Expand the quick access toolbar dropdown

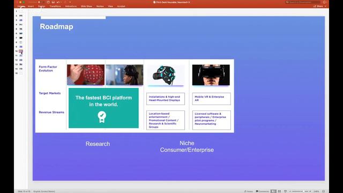[70, 2]
